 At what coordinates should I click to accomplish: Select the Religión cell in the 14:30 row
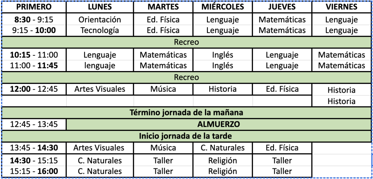coord(223,160)
